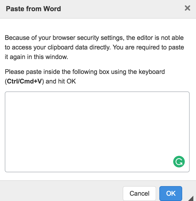This screenshot has width=196, height=201.
Task: Click the "Please paste inside" instruction line
Action: click(85, 72)
